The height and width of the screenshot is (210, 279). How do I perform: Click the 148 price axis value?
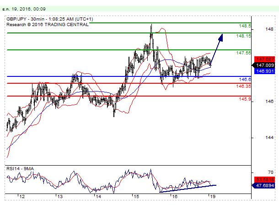(269, 29)
